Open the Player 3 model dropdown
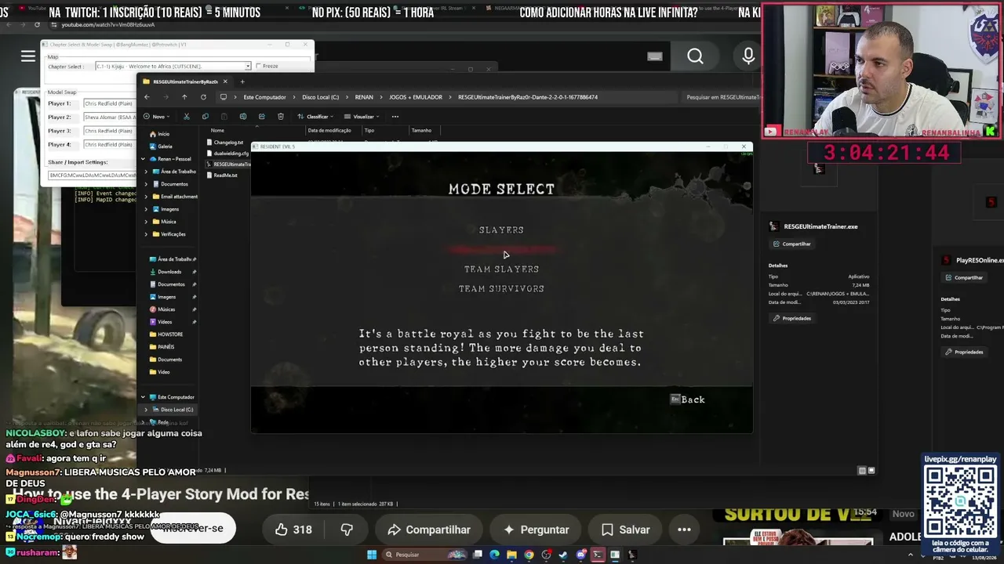 (110, 131)
